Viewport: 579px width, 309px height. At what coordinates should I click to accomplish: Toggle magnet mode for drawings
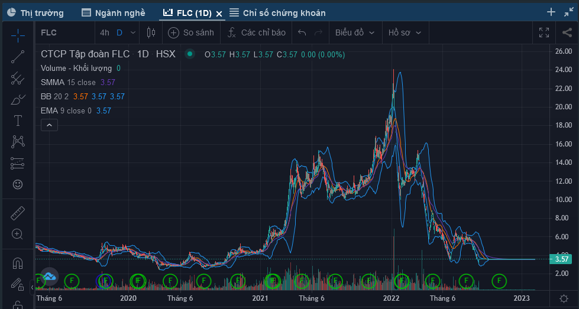18,263
